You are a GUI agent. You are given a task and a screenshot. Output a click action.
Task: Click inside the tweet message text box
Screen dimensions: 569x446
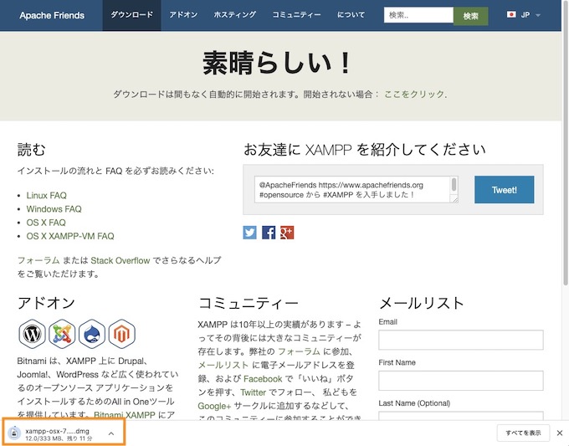point(352,189)
